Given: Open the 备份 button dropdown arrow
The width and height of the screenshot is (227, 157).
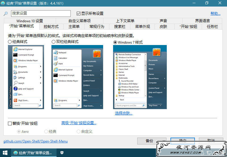Looking at the screenshot, I should (164, 140).
